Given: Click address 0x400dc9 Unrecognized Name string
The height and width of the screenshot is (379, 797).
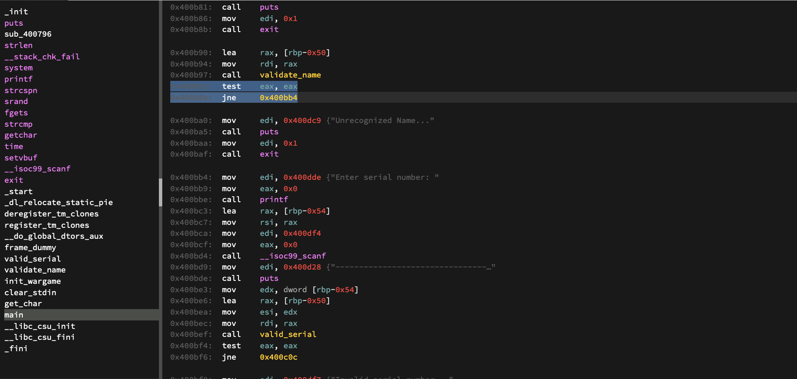Looking at the screenshot, I should click(x=302, y=120).
